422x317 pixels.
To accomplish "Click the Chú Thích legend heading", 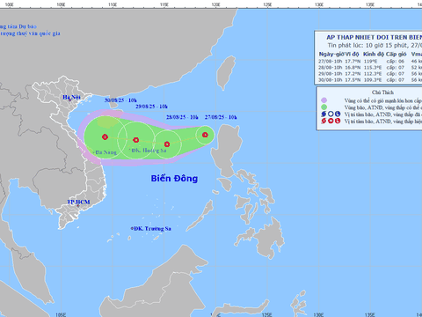I will point(382,92).
